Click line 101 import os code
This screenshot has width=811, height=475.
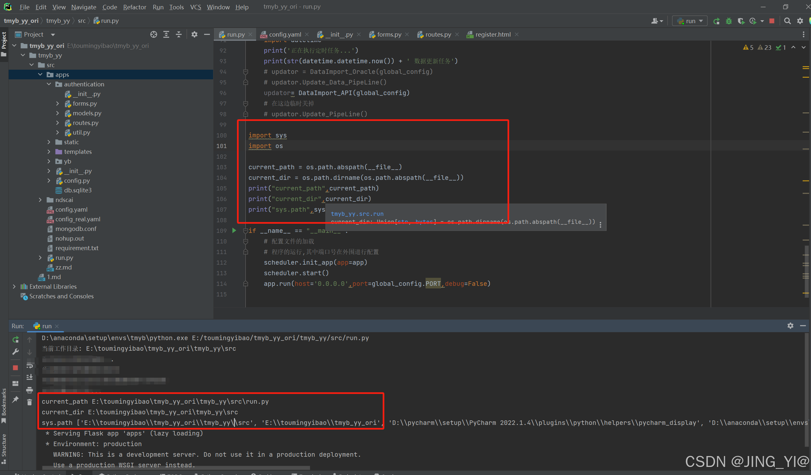265,146
